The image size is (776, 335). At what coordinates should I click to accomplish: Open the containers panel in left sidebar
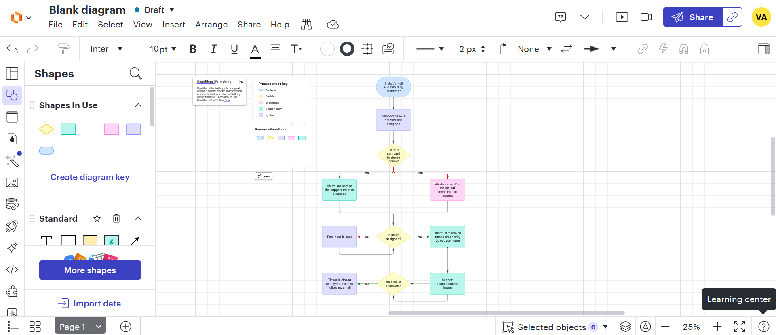12,117
